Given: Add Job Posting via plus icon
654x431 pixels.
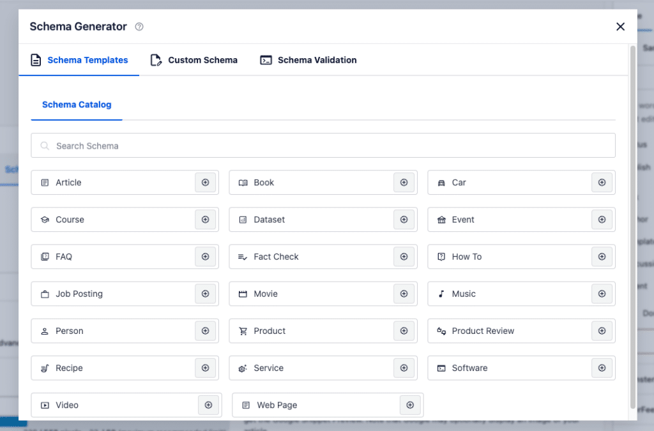Looking at the screenshot, I should pos(206,294).
